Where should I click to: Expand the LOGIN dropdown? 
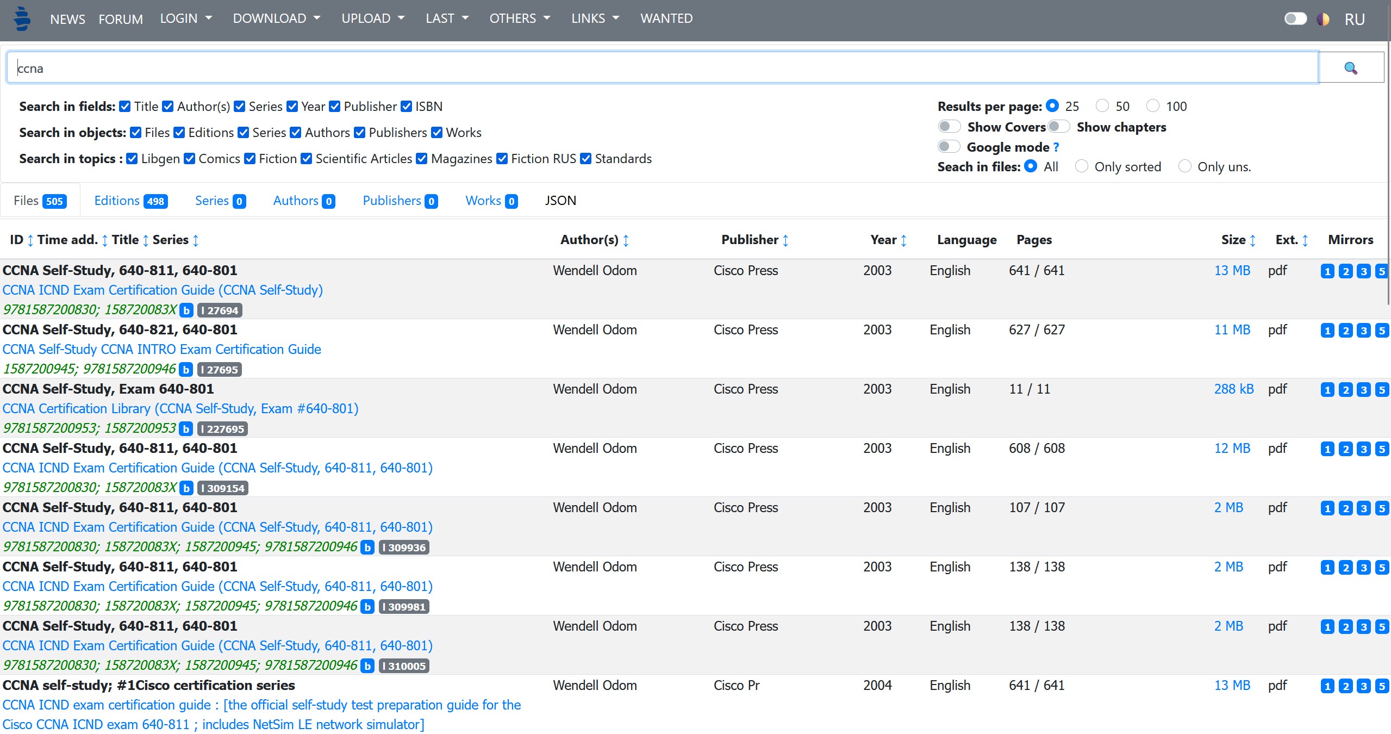[185, 18]
